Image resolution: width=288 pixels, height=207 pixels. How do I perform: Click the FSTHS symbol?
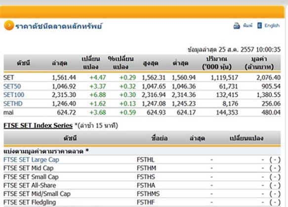coord(146,177)
